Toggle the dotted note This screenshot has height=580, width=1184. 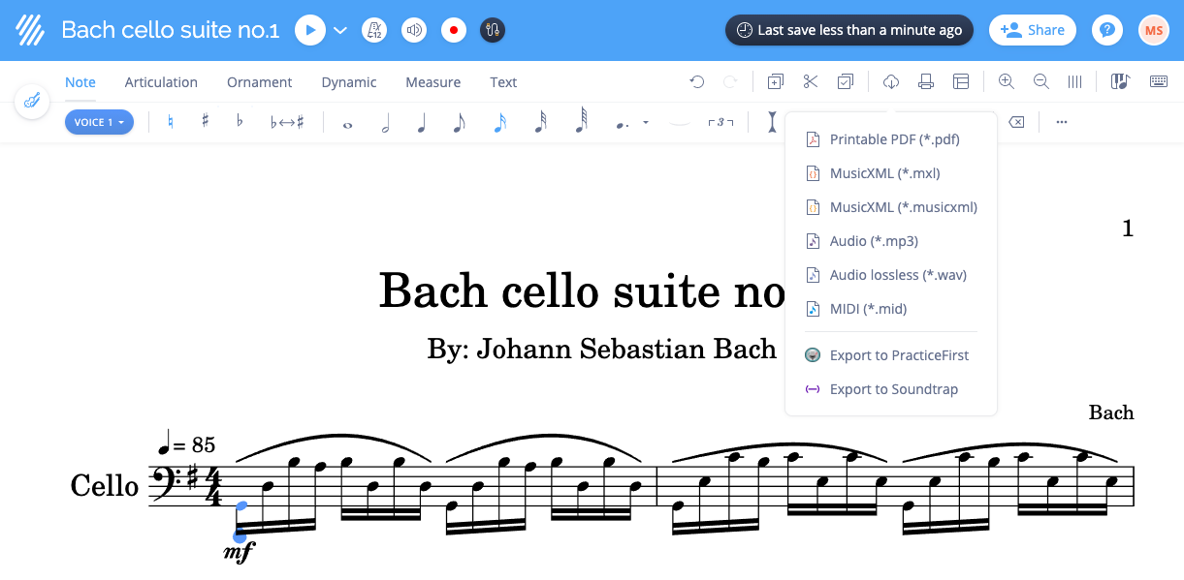[622, 124]
